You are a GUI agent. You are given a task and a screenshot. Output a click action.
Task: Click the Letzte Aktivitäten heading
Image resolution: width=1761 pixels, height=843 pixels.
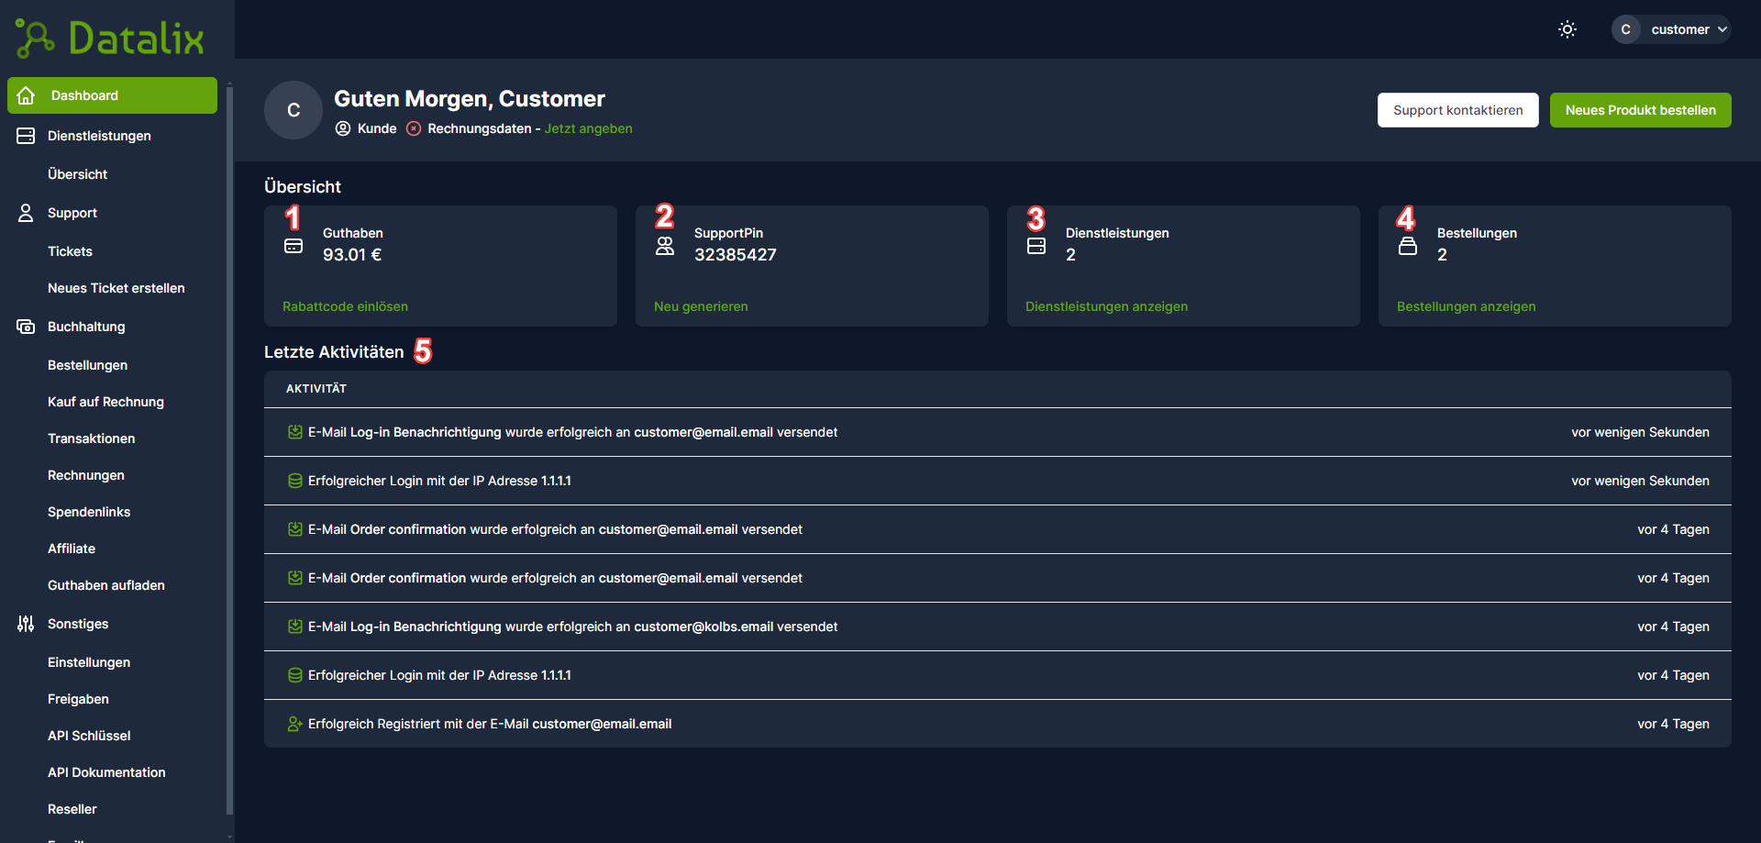334,352
